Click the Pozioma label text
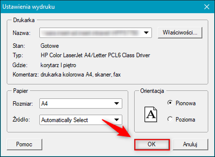 [186, 120]
